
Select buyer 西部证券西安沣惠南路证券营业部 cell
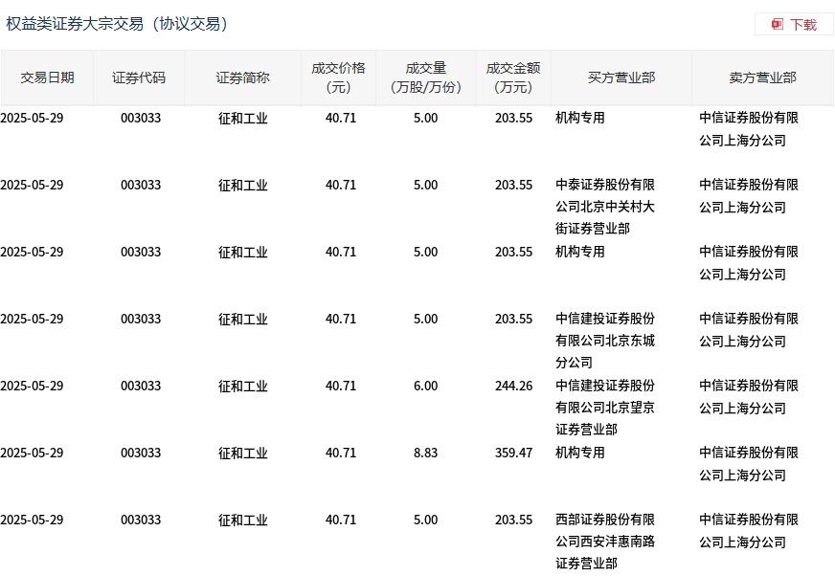605,542
